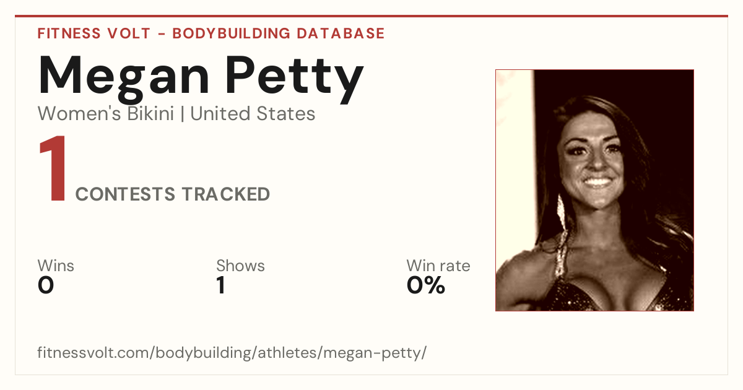This screenshot has width=743, height=390.
Task: Click the Fitness Volt Bodybuilding Database header
Action: point(211,33)
